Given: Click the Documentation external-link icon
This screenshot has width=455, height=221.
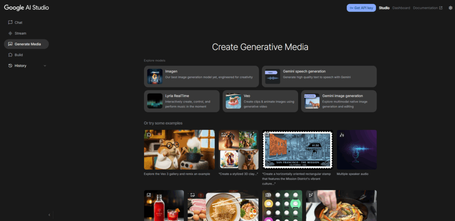Looking at the screenshot, I should tap(441, 8).
